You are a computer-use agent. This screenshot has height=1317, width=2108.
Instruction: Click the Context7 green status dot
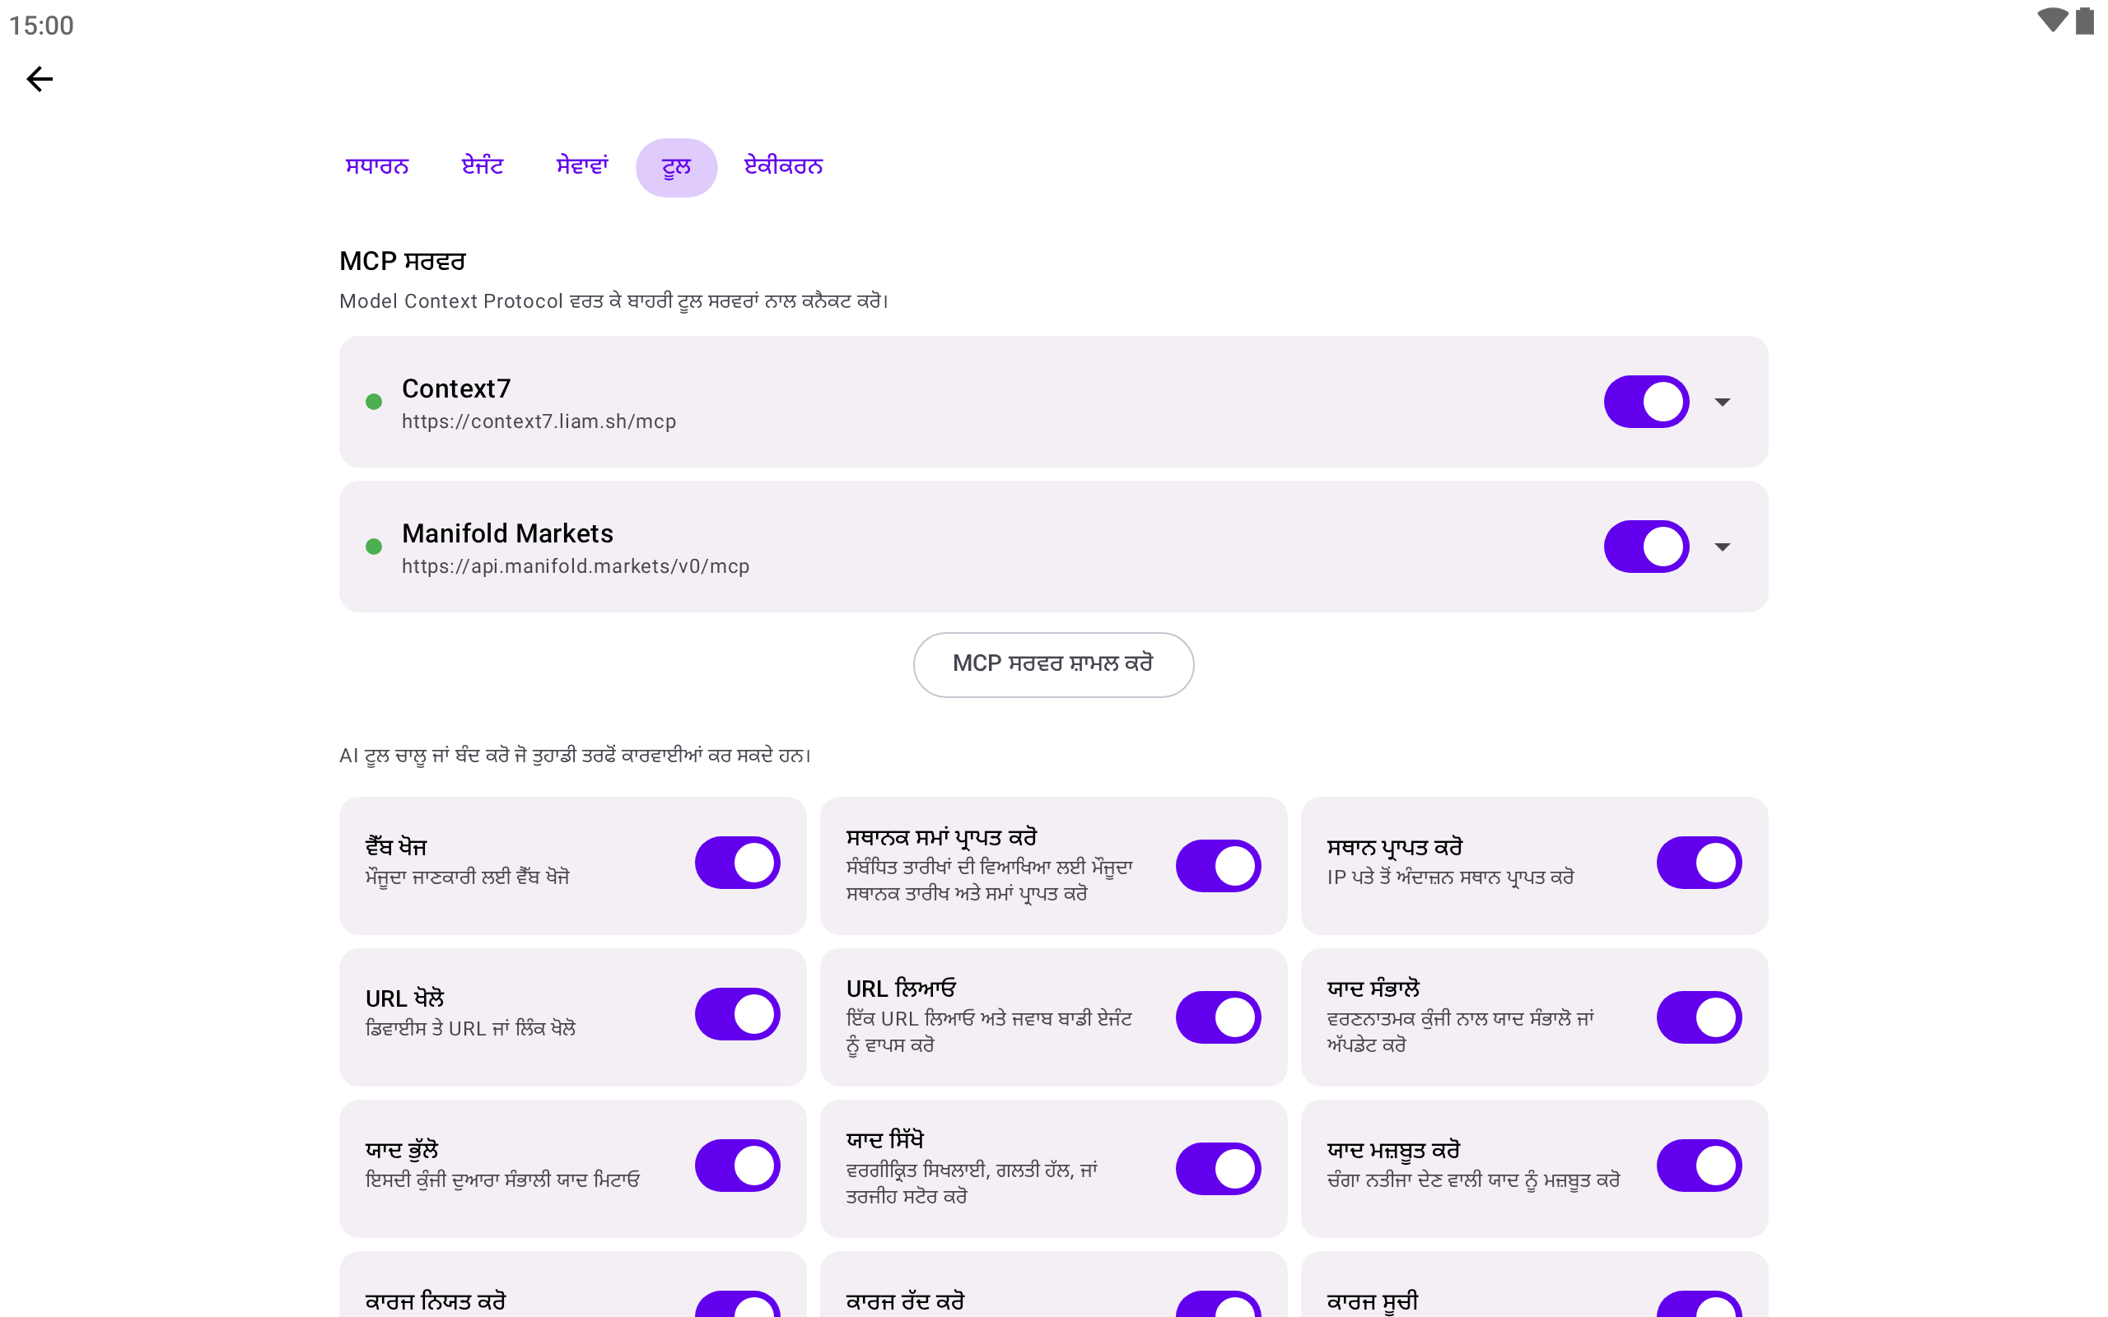point(374,402)
